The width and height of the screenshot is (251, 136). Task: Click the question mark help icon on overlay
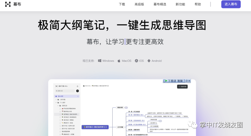187,81
